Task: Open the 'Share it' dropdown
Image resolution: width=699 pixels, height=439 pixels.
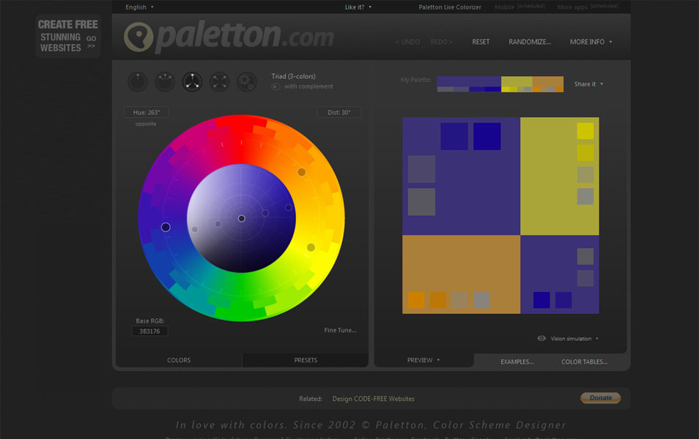Action: coord(588,84)
